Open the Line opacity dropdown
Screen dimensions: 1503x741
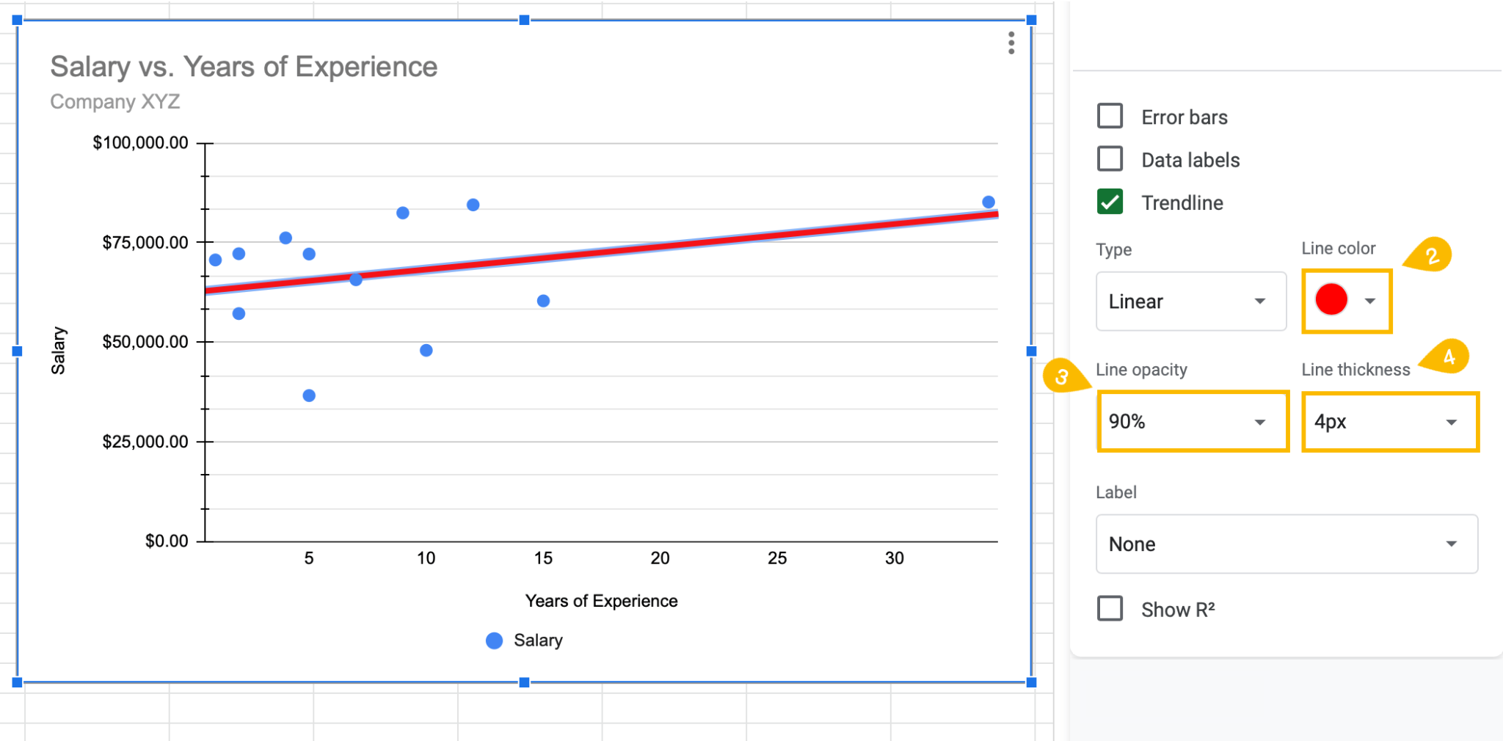(1261, 421)
